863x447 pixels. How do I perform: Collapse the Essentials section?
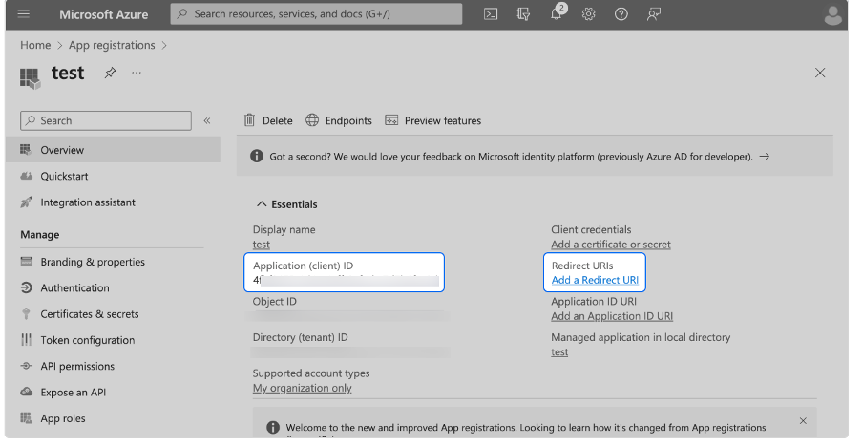(262, 204)
